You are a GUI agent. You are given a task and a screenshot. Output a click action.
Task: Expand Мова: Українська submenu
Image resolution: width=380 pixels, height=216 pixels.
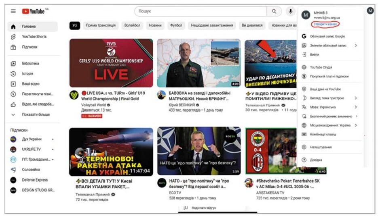[330, 107]
